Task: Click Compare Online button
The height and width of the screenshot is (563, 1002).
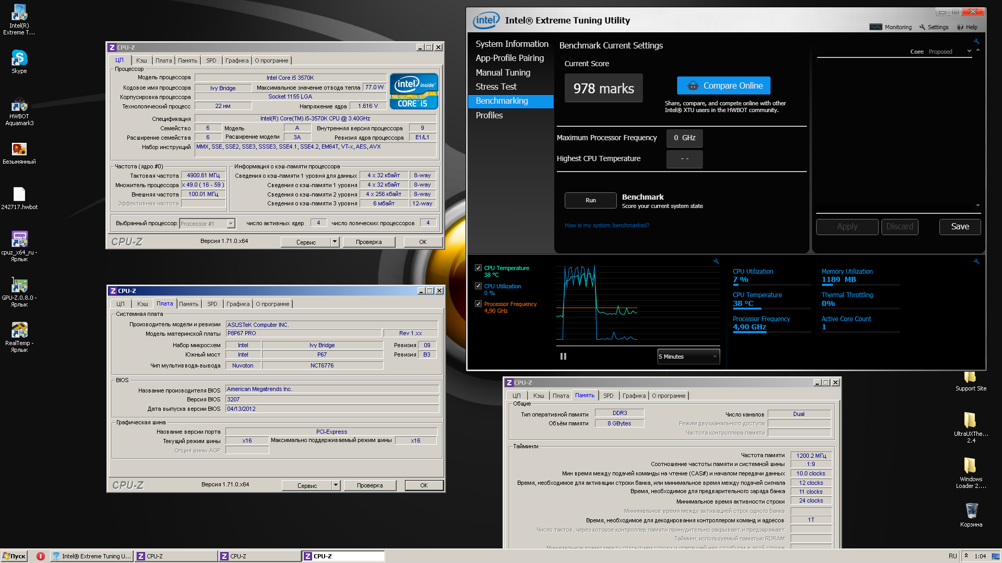Action: (723, 85)
